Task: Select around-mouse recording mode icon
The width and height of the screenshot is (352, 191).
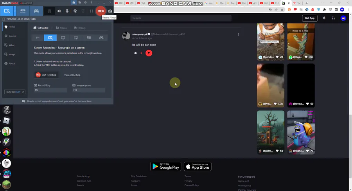Action: coord(76,38)
